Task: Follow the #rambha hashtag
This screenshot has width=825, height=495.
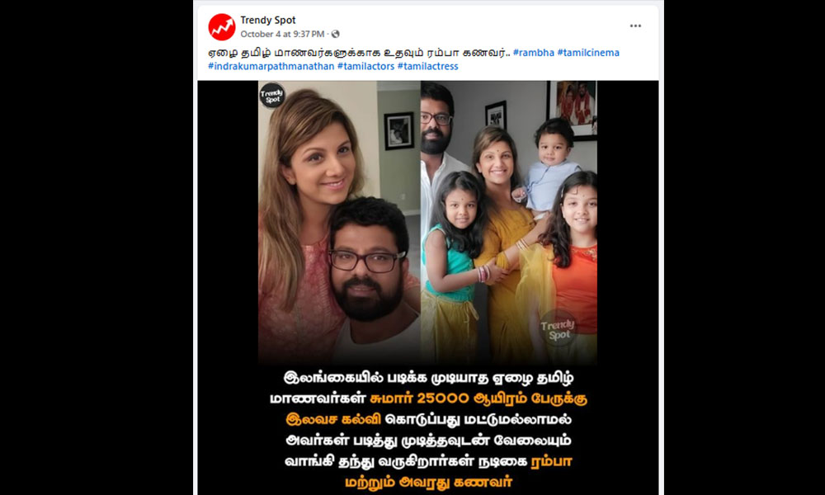Action: 534,53
